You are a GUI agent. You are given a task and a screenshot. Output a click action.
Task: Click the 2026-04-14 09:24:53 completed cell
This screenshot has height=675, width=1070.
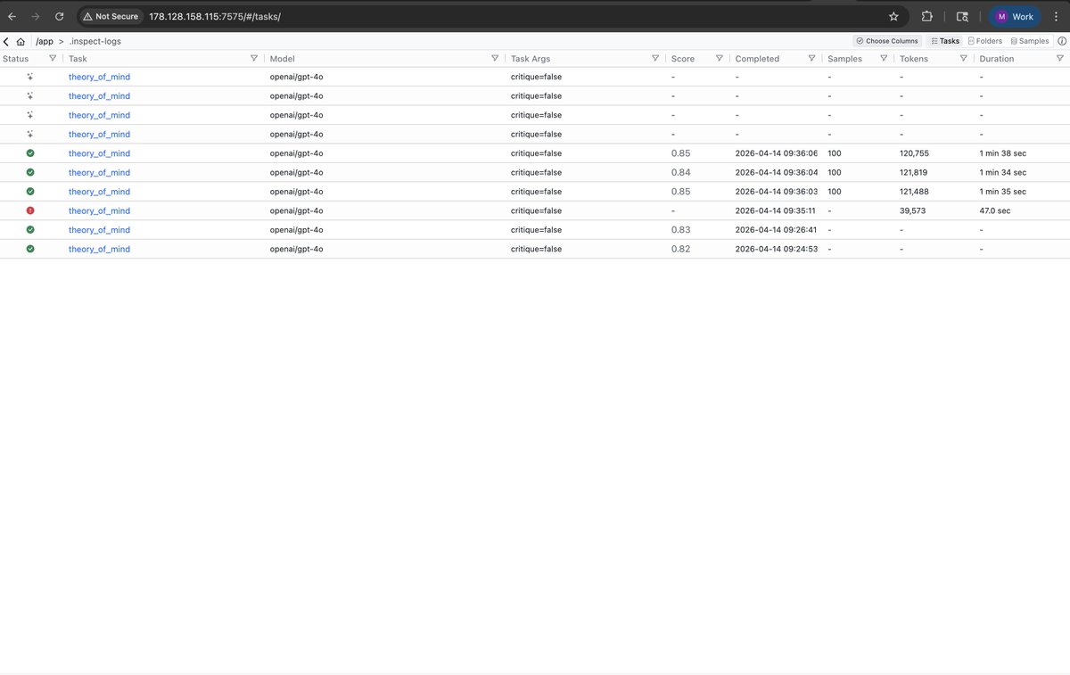[777, 249]
